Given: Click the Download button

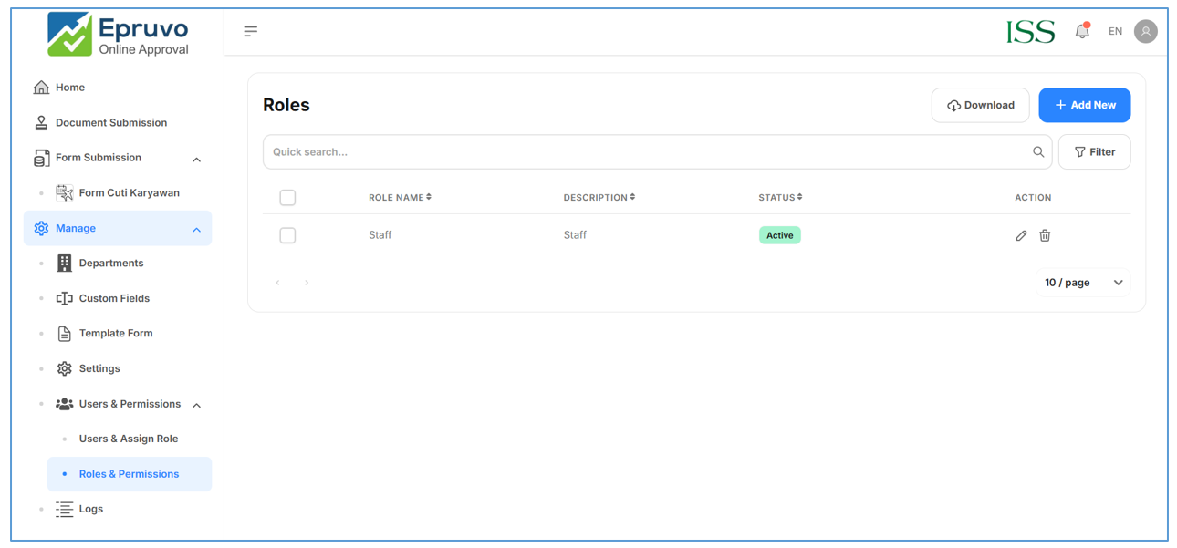Looking at the screenshot, I should tap(980, 105).
